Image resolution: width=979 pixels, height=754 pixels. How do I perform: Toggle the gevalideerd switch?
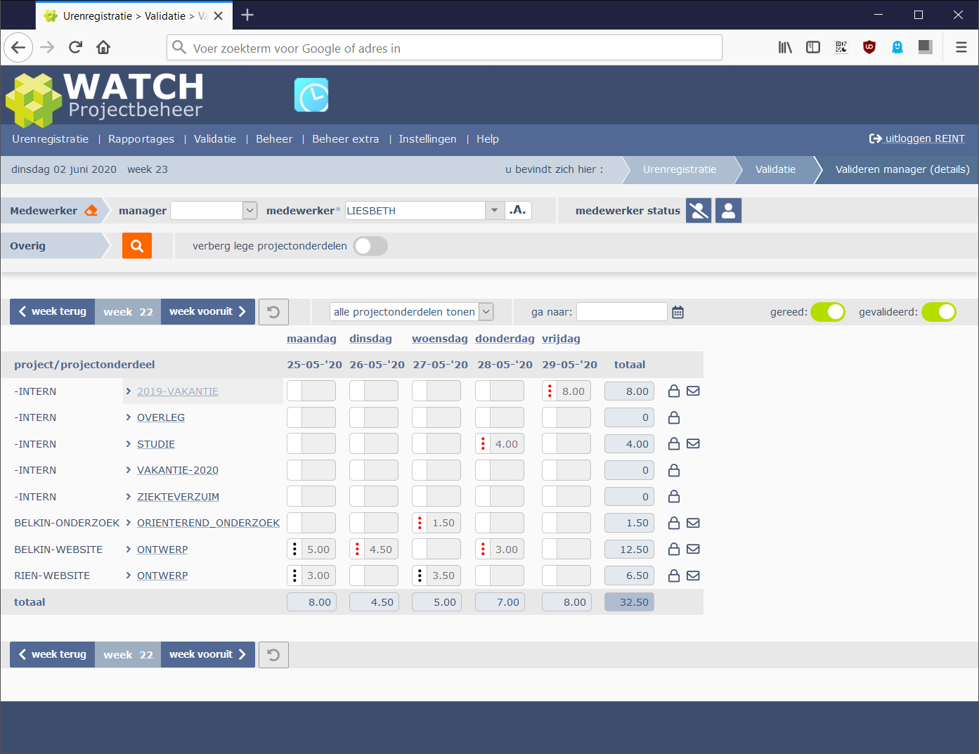coord(939,312)
